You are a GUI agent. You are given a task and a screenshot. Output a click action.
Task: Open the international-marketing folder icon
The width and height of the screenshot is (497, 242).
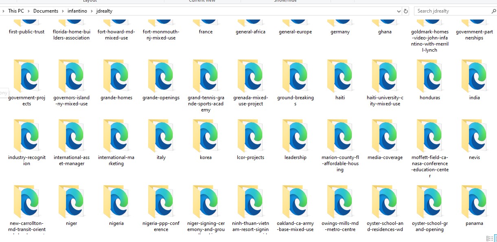click(x=116, y=136)
